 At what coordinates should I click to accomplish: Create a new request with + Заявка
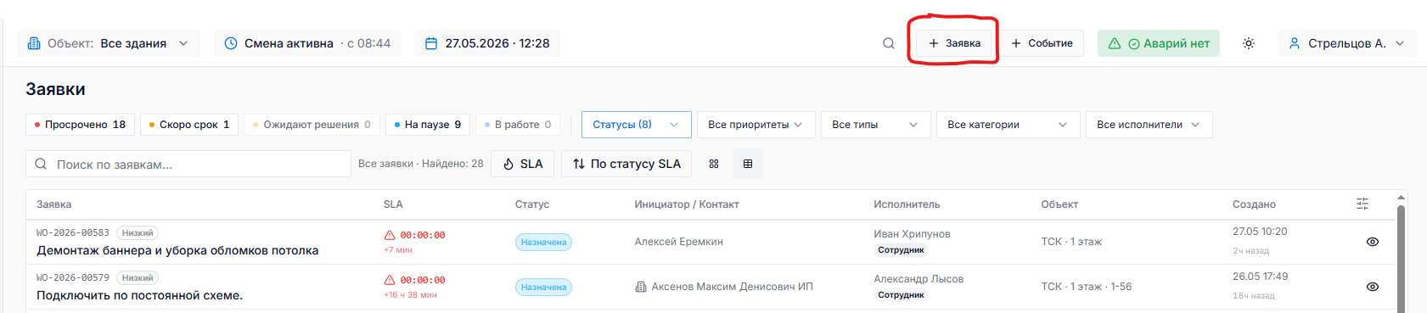(954, 43)
